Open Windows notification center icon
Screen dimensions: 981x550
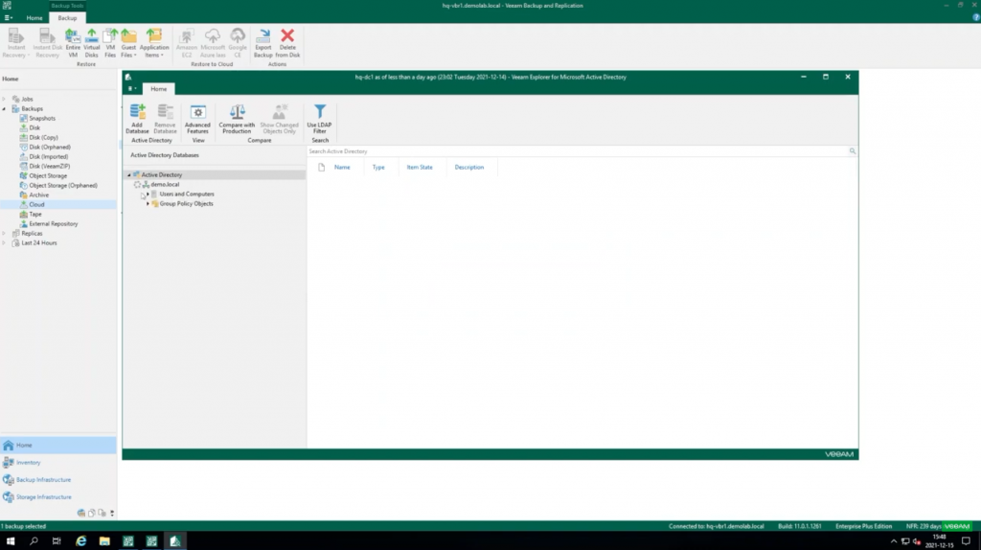[966, 541]
